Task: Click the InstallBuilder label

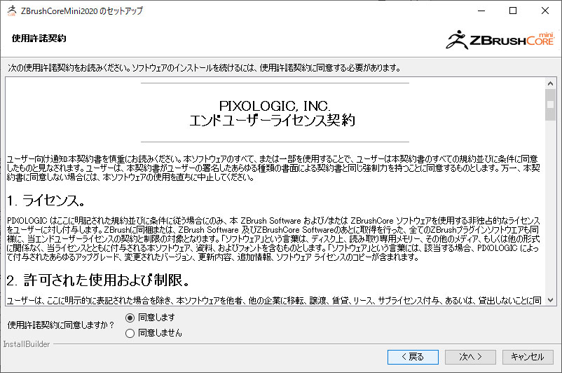Action: click(x=27, y=344)
